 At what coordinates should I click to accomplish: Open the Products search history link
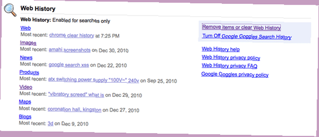pyautogui.click(x=29, y=72)
